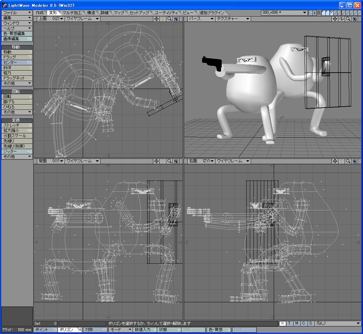Click the pan icon in back (XY) viewport

point(157,161)
